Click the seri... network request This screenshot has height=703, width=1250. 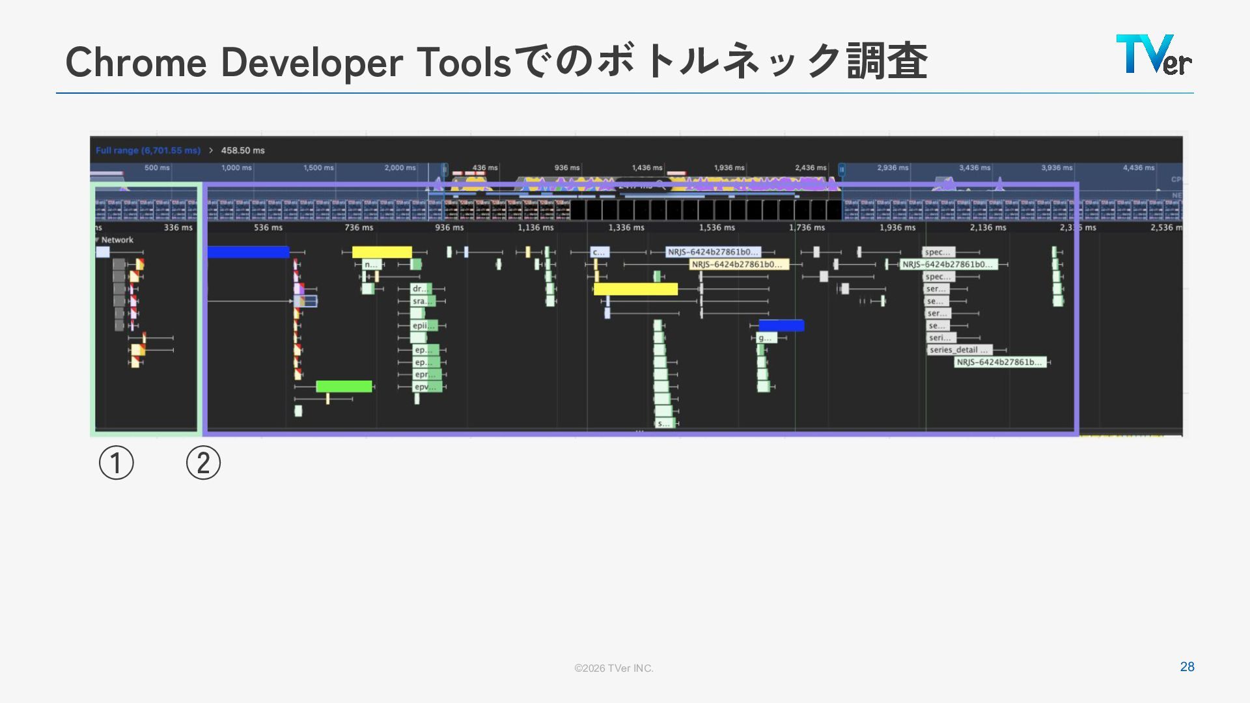(x=941, y=338)
